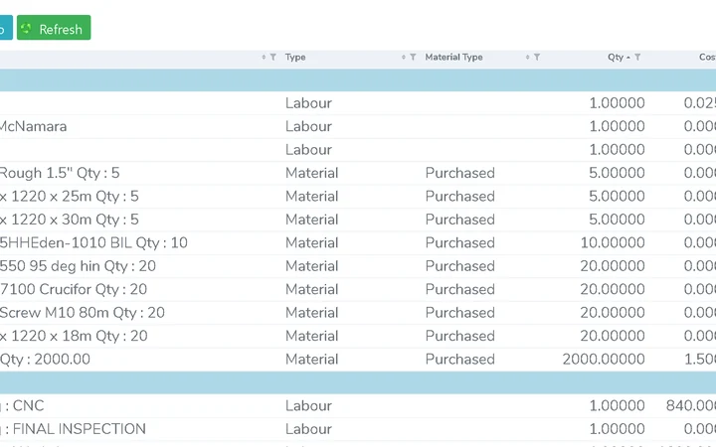The height and width of the screenshot is (447, 716).
Task: Open the Material Type column filter
Action: coord(537,57)
